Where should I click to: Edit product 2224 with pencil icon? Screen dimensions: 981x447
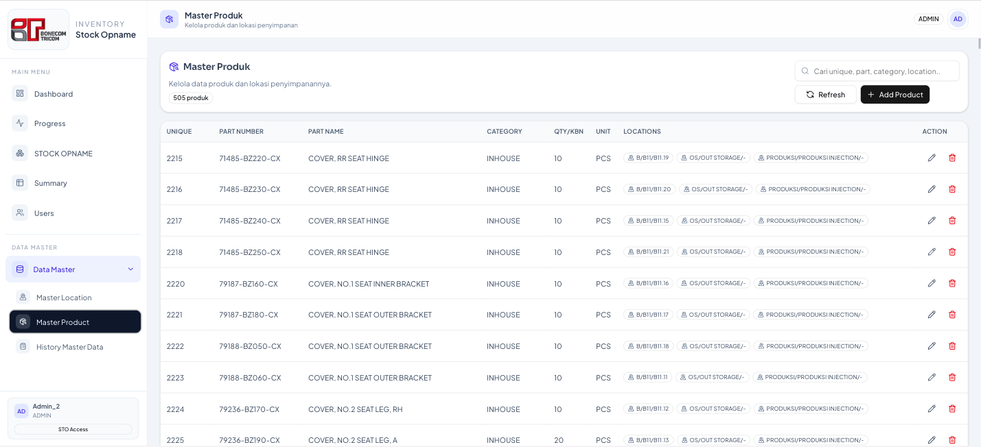(932, 409)
